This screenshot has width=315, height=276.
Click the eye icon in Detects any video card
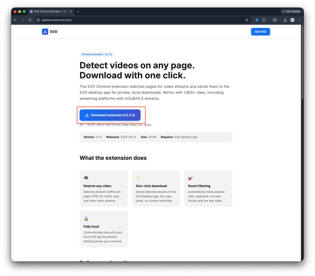86,178
